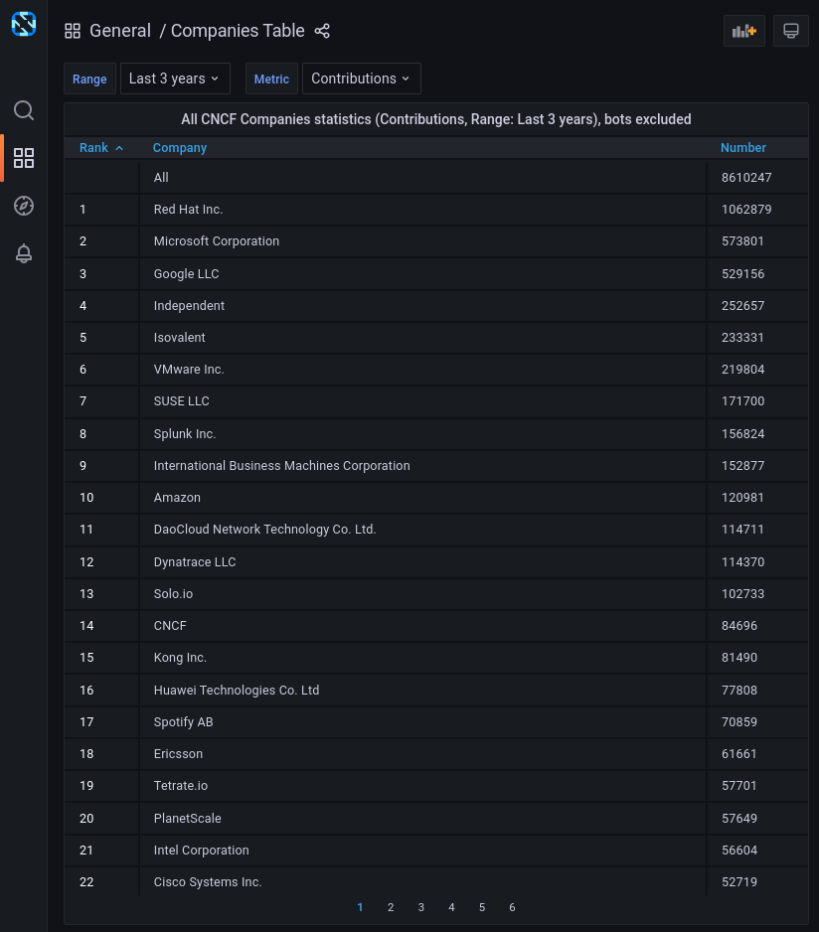Share the dashboard via share icon
The image size is (819, 932).
coord(322,31)
